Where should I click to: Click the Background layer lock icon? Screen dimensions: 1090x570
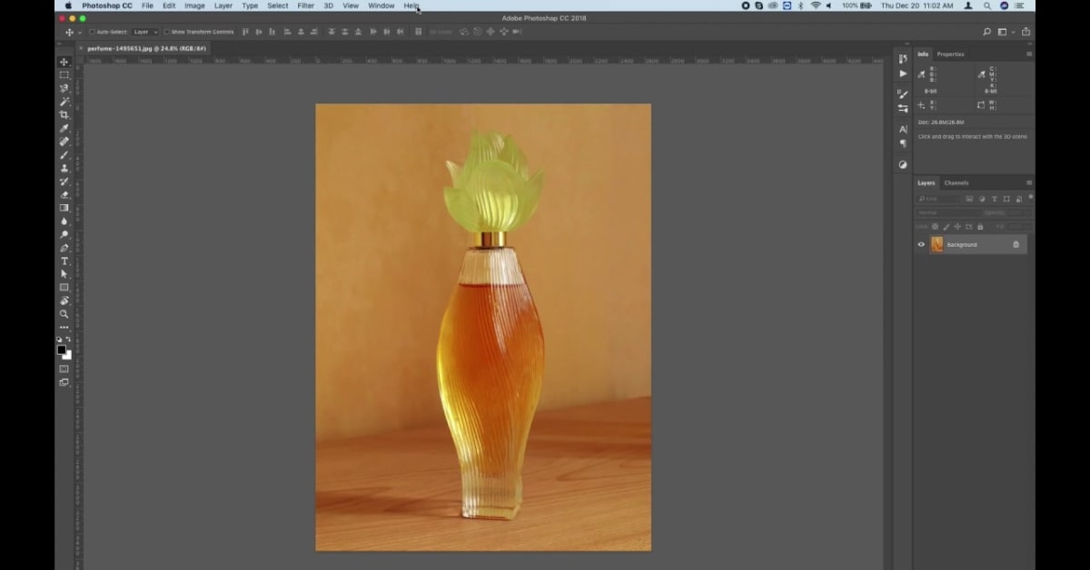[1016, 244]
